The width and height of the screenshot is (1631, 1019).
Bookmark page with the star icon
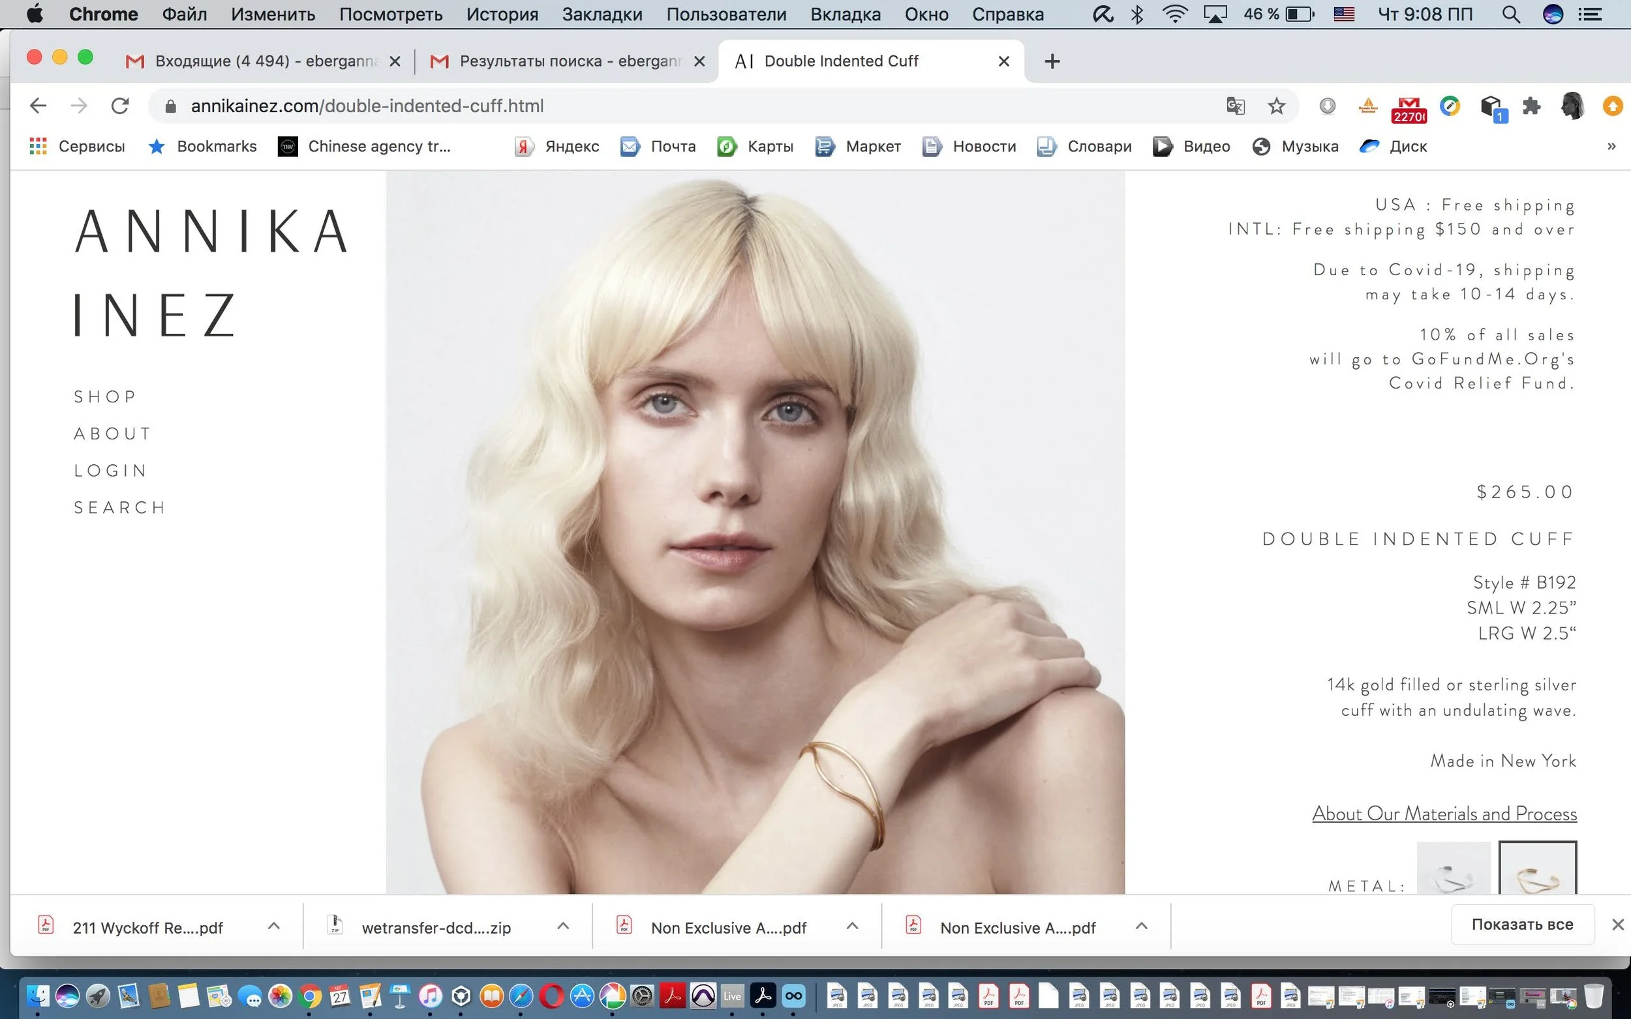[x=1276, y=106]
